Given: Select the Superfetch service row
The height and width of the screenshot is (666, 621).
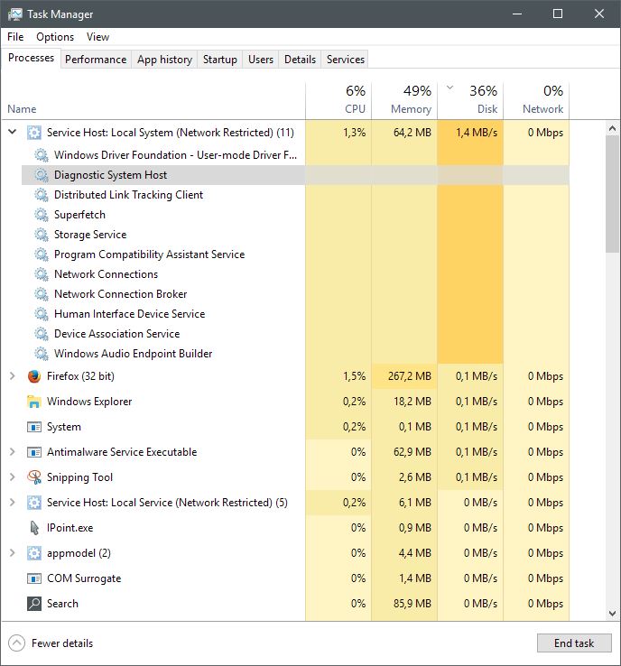Looking at the screenshot, I should coord(295,215).
